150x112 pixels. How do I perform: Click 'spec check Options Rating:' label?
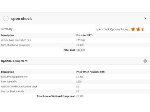pyautogui.click(x=112, y=29)
